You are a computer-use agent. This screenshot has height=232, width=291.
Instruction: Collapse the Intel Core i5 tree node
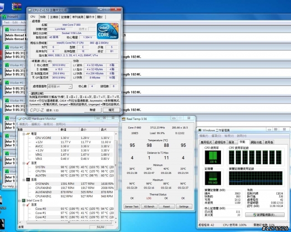[x=20, y=201]
